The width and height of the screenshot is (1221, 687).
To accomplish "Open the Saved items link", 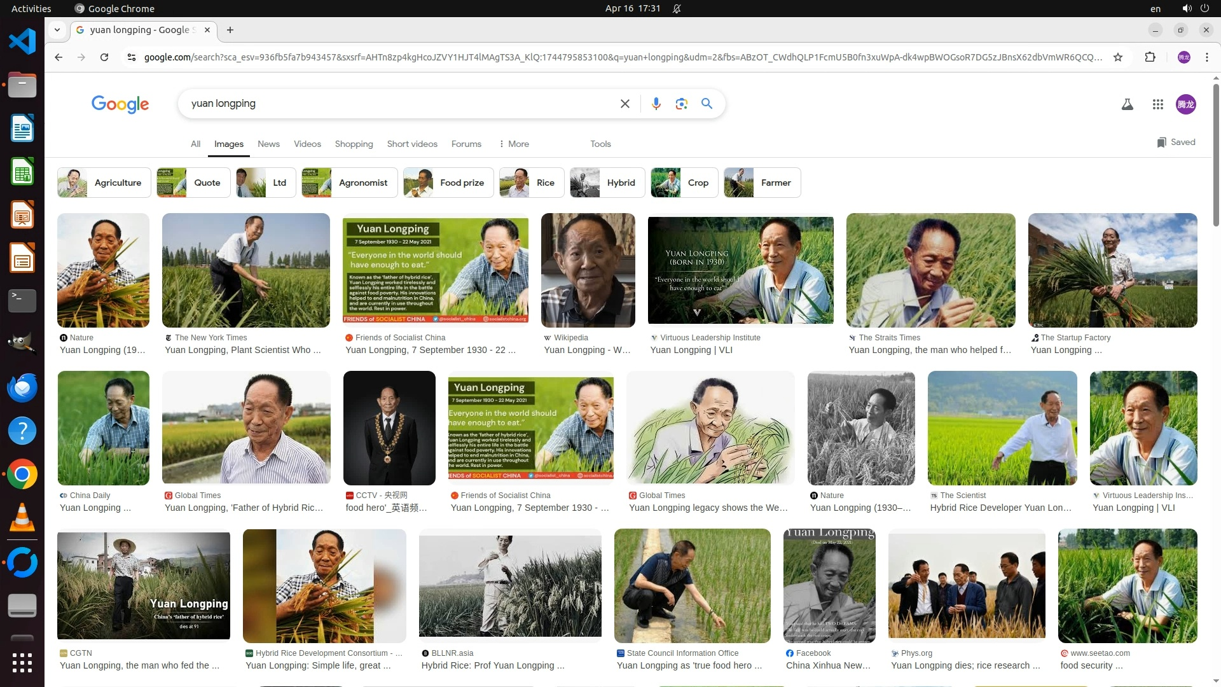I will point(1176,142).
